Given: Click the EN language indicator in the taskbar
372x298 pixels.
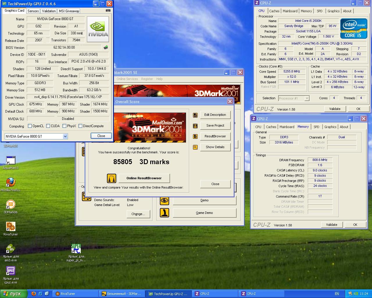Looking at the screenshot, I should click(x=337, y=294).
